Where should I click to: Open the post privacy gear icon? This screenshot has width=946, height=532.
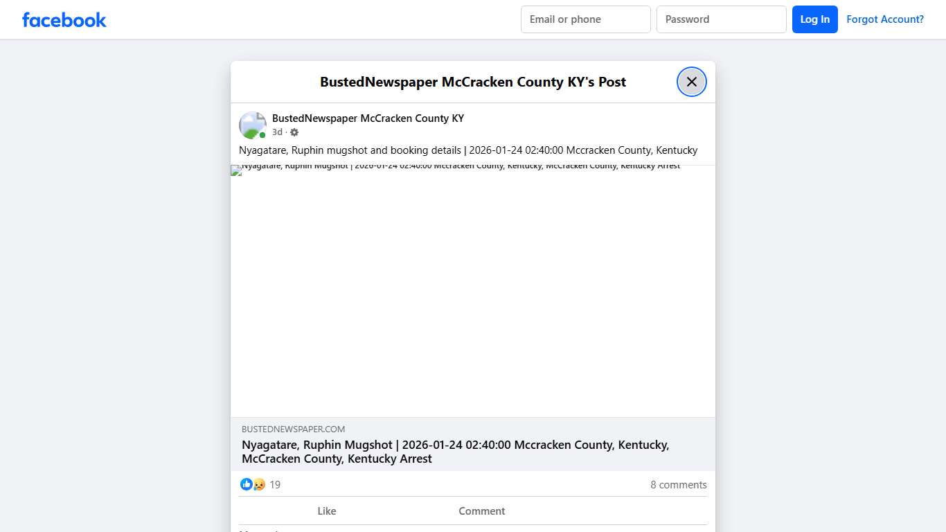pyautogui.click(x=294, y=132)
